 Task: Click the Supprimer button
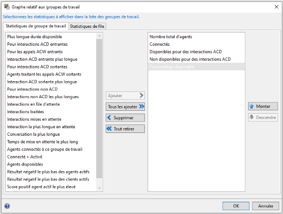pos(125,117)
